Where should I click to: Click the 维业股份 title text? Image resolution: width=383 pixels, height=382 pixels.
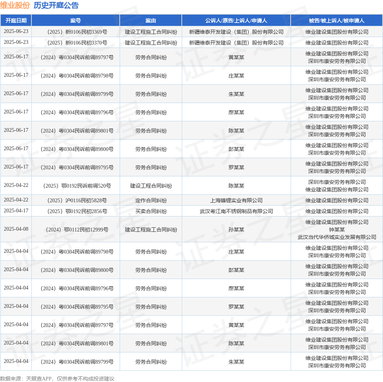coord(15,5)
